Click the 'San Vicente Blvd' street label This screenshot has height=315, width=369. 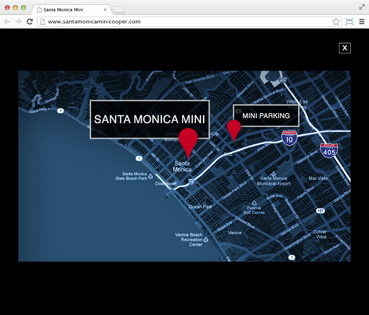(x=200, y=79)
